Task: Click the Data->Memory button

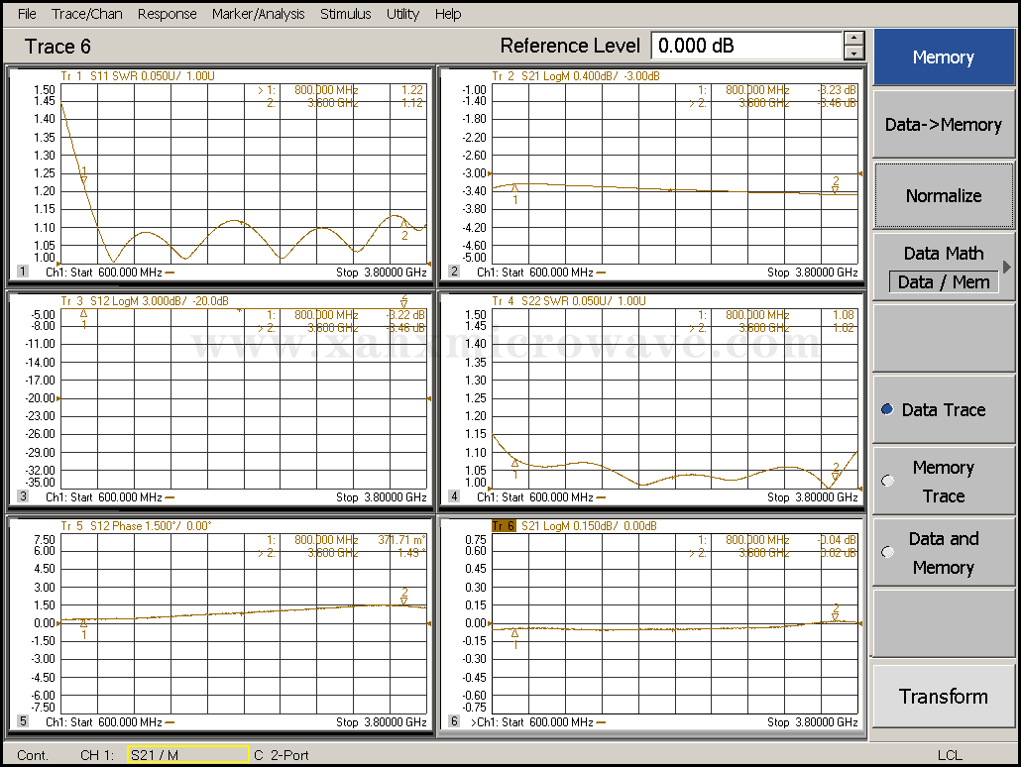Action: [x=943, y=124]
